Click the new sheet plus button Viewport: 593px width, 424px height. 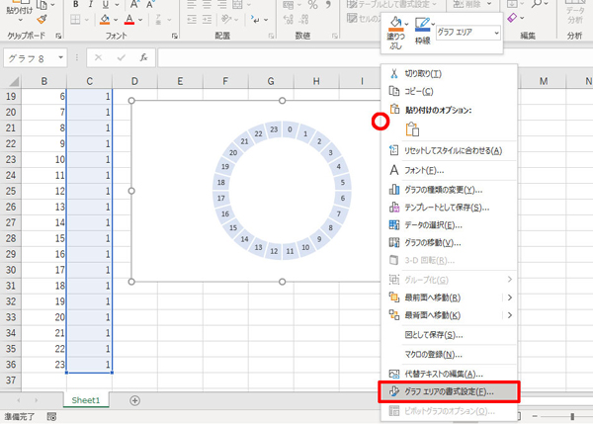pos(135,400)
